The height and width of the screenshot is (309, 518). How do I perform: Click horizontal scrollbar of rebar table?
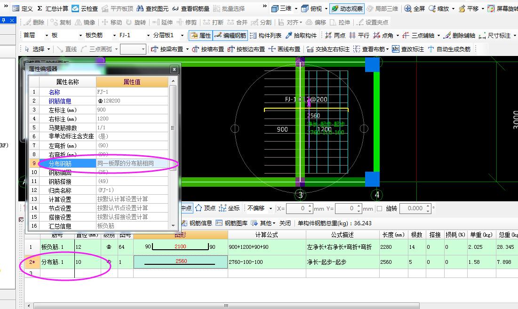click(226, 306)
